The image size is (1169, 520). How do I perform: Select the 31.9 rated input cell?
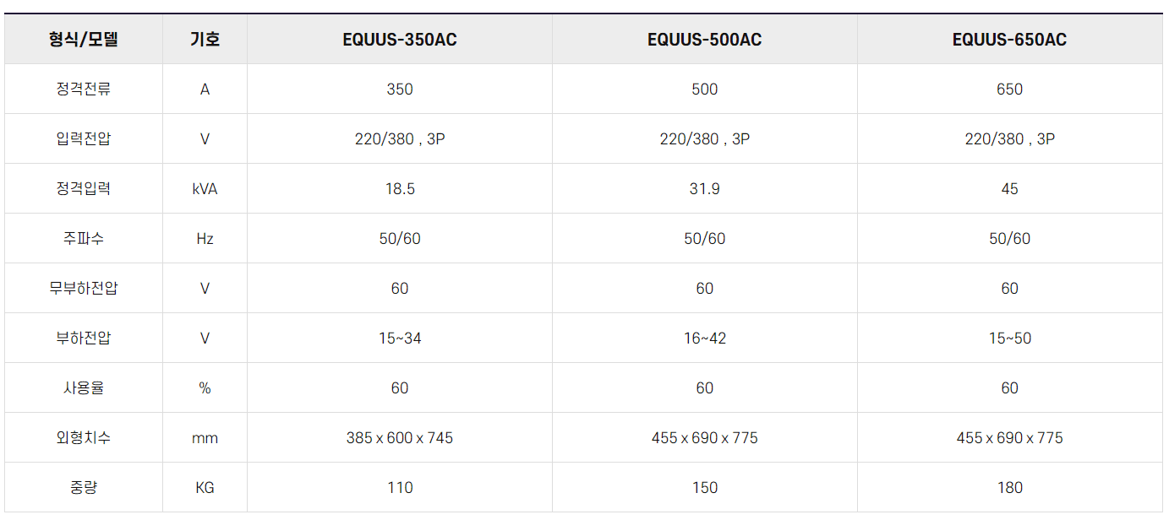point(705,189)
